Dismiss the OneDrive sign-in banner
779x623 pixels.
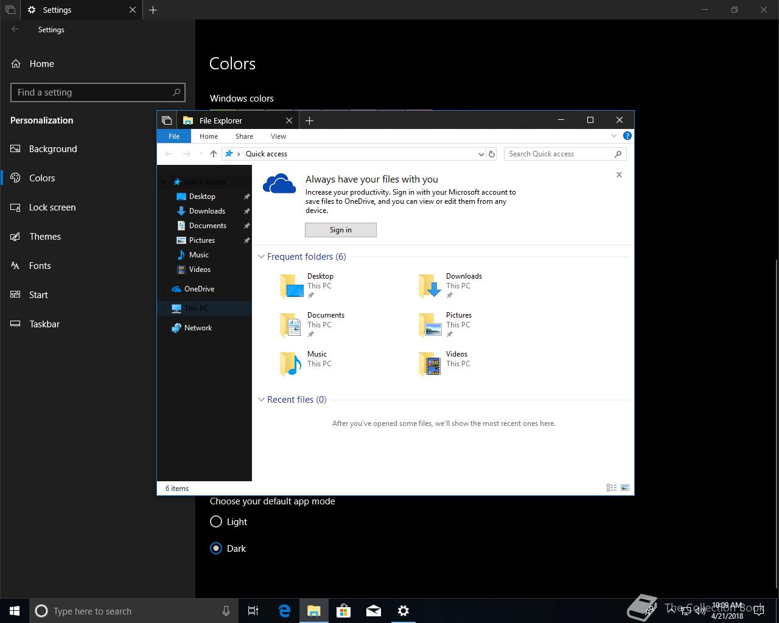click(x=619, y=175)
